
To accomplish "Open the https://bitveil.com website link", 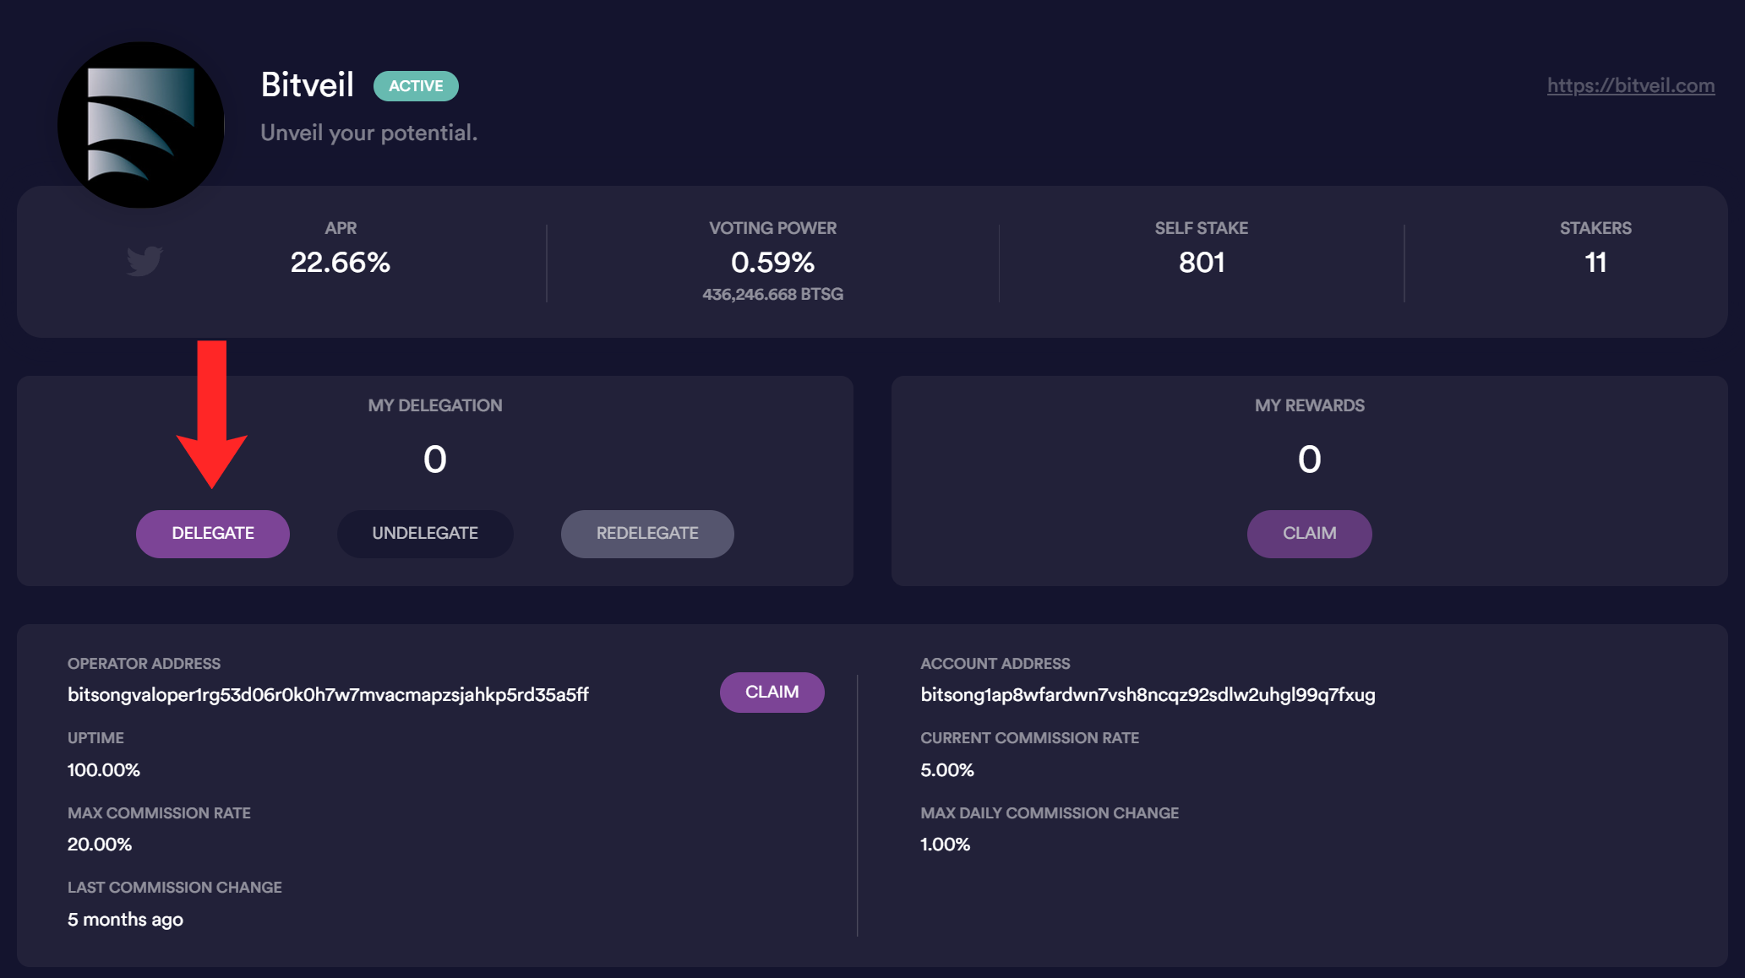I will click(x=1631, y=85).
